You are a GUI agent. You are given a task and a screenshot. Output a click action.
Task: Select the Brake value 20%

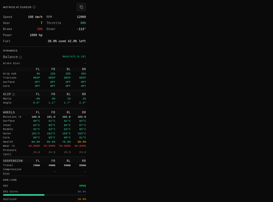point(40,29)
